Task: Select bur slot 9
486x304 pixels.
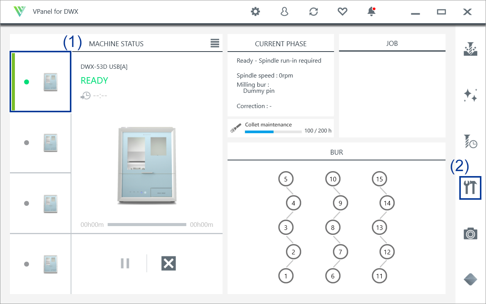Action: point(341,203)
